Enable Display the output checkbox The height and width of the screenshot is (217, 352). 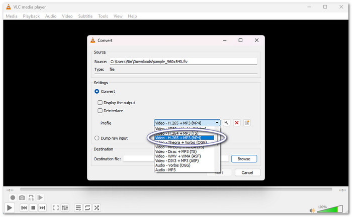click(x=100, y=102)
